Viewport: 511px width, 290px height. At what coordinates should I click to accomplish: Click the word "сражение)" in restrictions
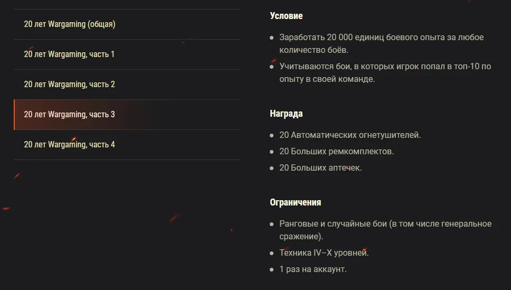pyautogui.click(x=301, y=237)
